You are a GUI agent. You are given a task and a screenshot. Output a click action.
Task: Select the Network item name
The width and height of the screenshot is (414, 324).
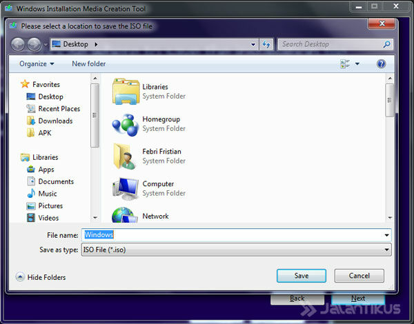(x=155, y=216)
